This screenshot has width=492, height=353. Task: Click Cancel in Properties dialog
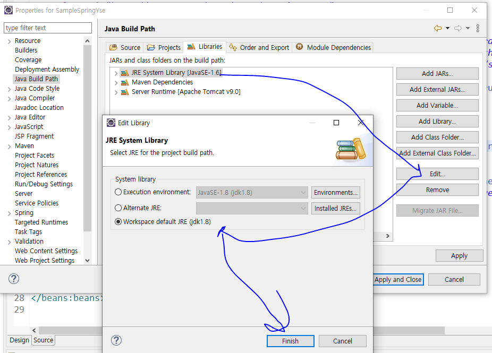(454, 280)
